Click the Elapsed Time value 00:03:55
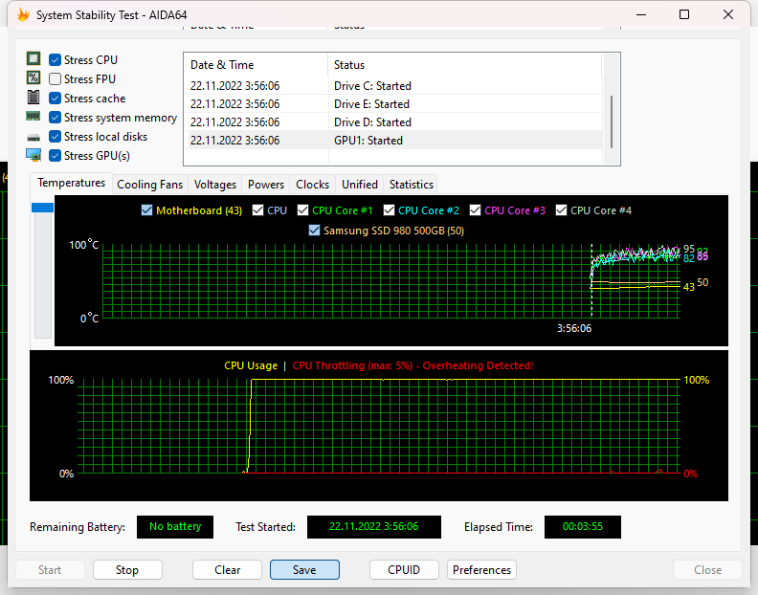This screenshot has height=595, width=758. (583, 527)
